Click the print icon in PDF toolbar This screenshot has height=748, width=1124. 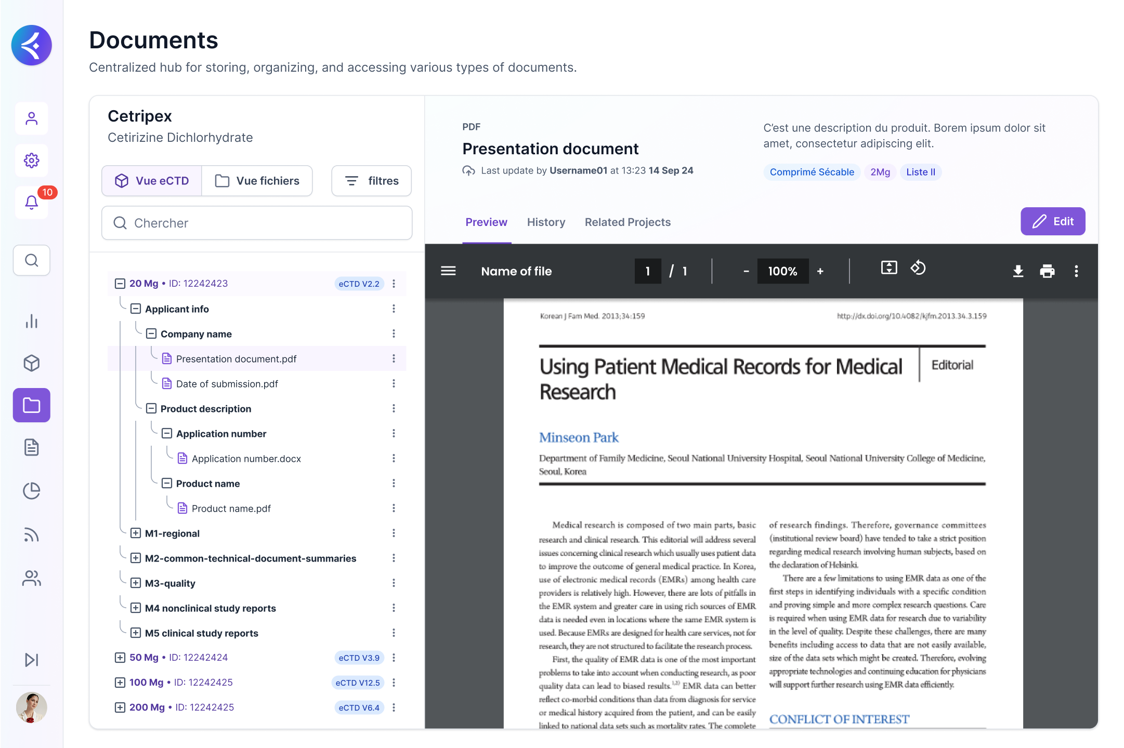1047,271
